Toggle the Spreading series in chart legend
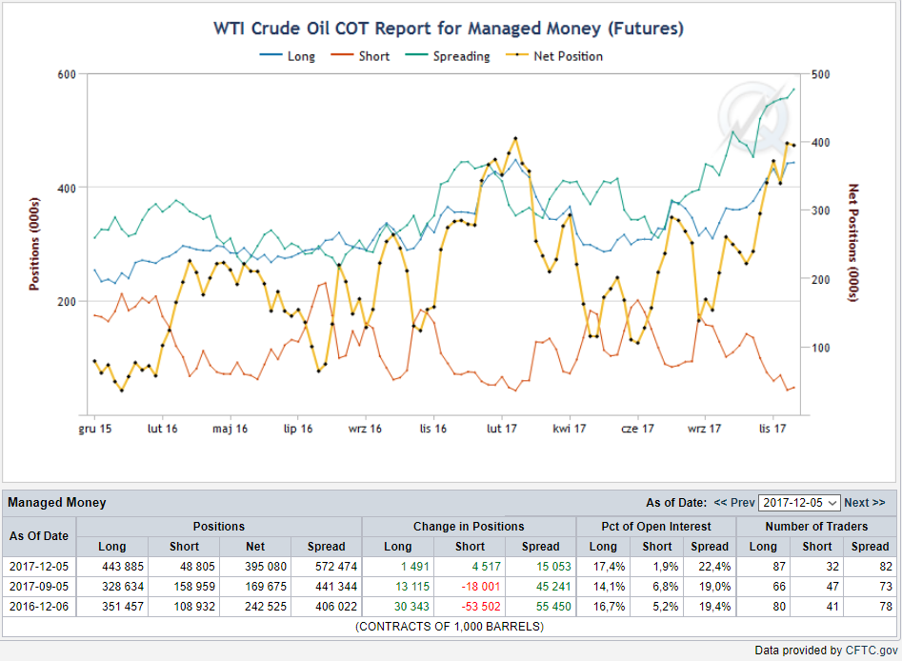902x661 pixels. click(x=448, y=56)
